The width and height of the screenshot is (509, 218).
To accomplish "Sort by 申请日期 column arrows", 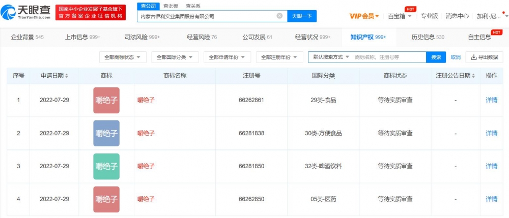I will (x=67, y=76).
